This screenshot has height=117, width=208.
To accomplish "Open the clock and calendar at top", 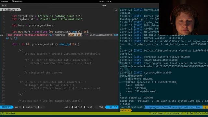I will click(x=104, y=1).
